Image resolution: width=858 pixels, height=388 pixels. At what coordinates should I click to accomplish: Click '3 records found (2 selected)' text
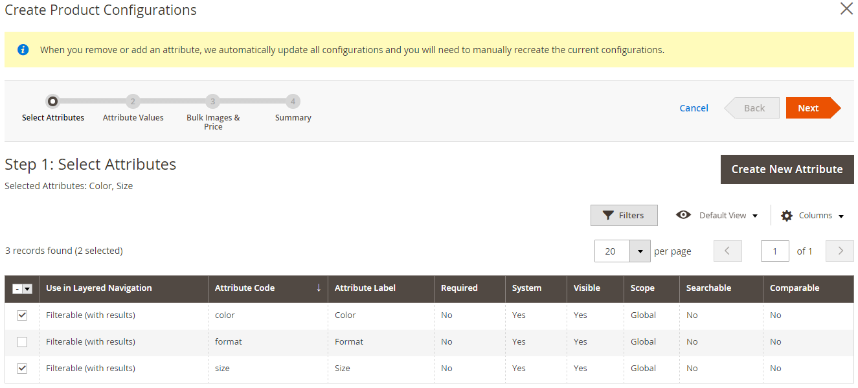click(63, 251)
